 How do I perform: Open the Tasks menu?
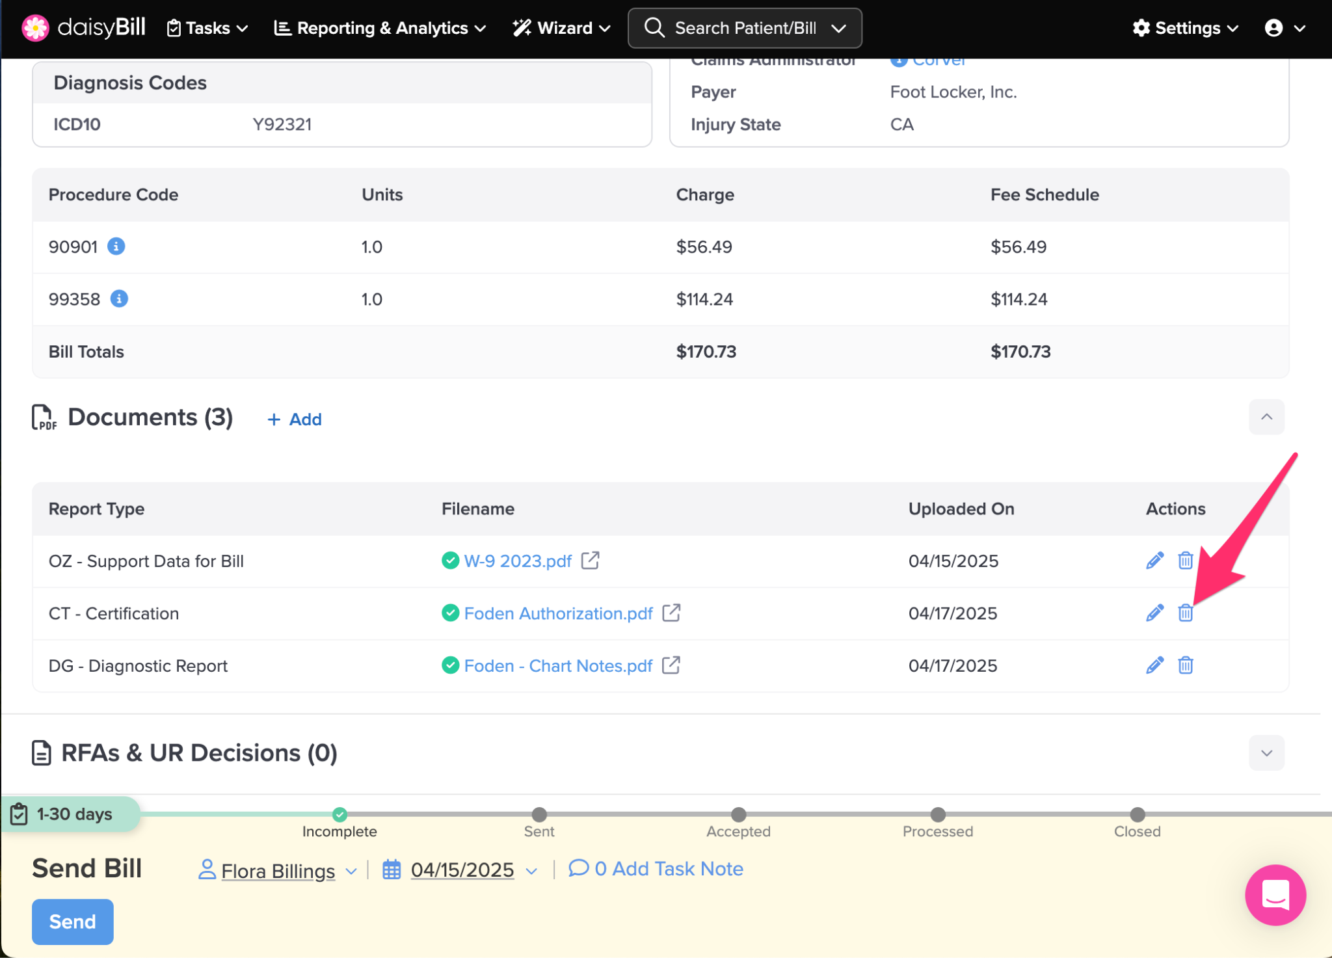207,28
